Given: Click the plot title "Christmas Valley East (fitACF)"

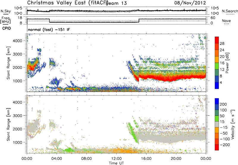Looking at the screenshot, I should [x=68, y=3].
